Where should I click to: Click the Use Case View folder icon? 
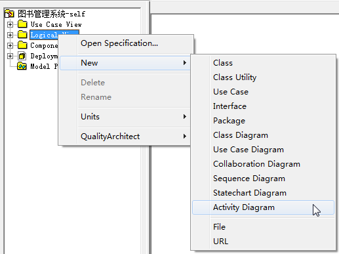point(22,24)
